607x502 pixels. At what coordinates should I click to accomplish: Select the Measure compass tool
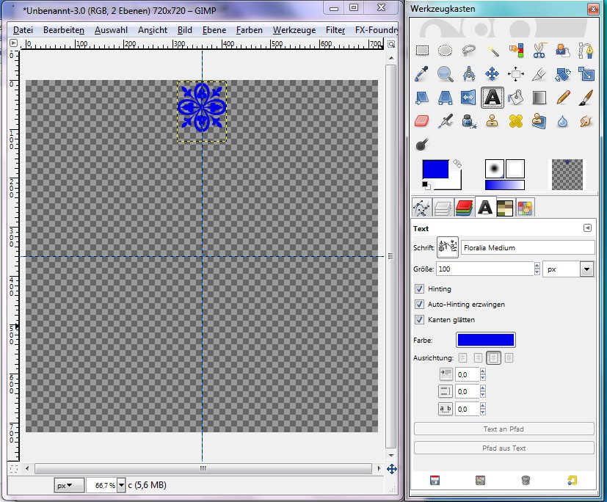pos(469,74)
